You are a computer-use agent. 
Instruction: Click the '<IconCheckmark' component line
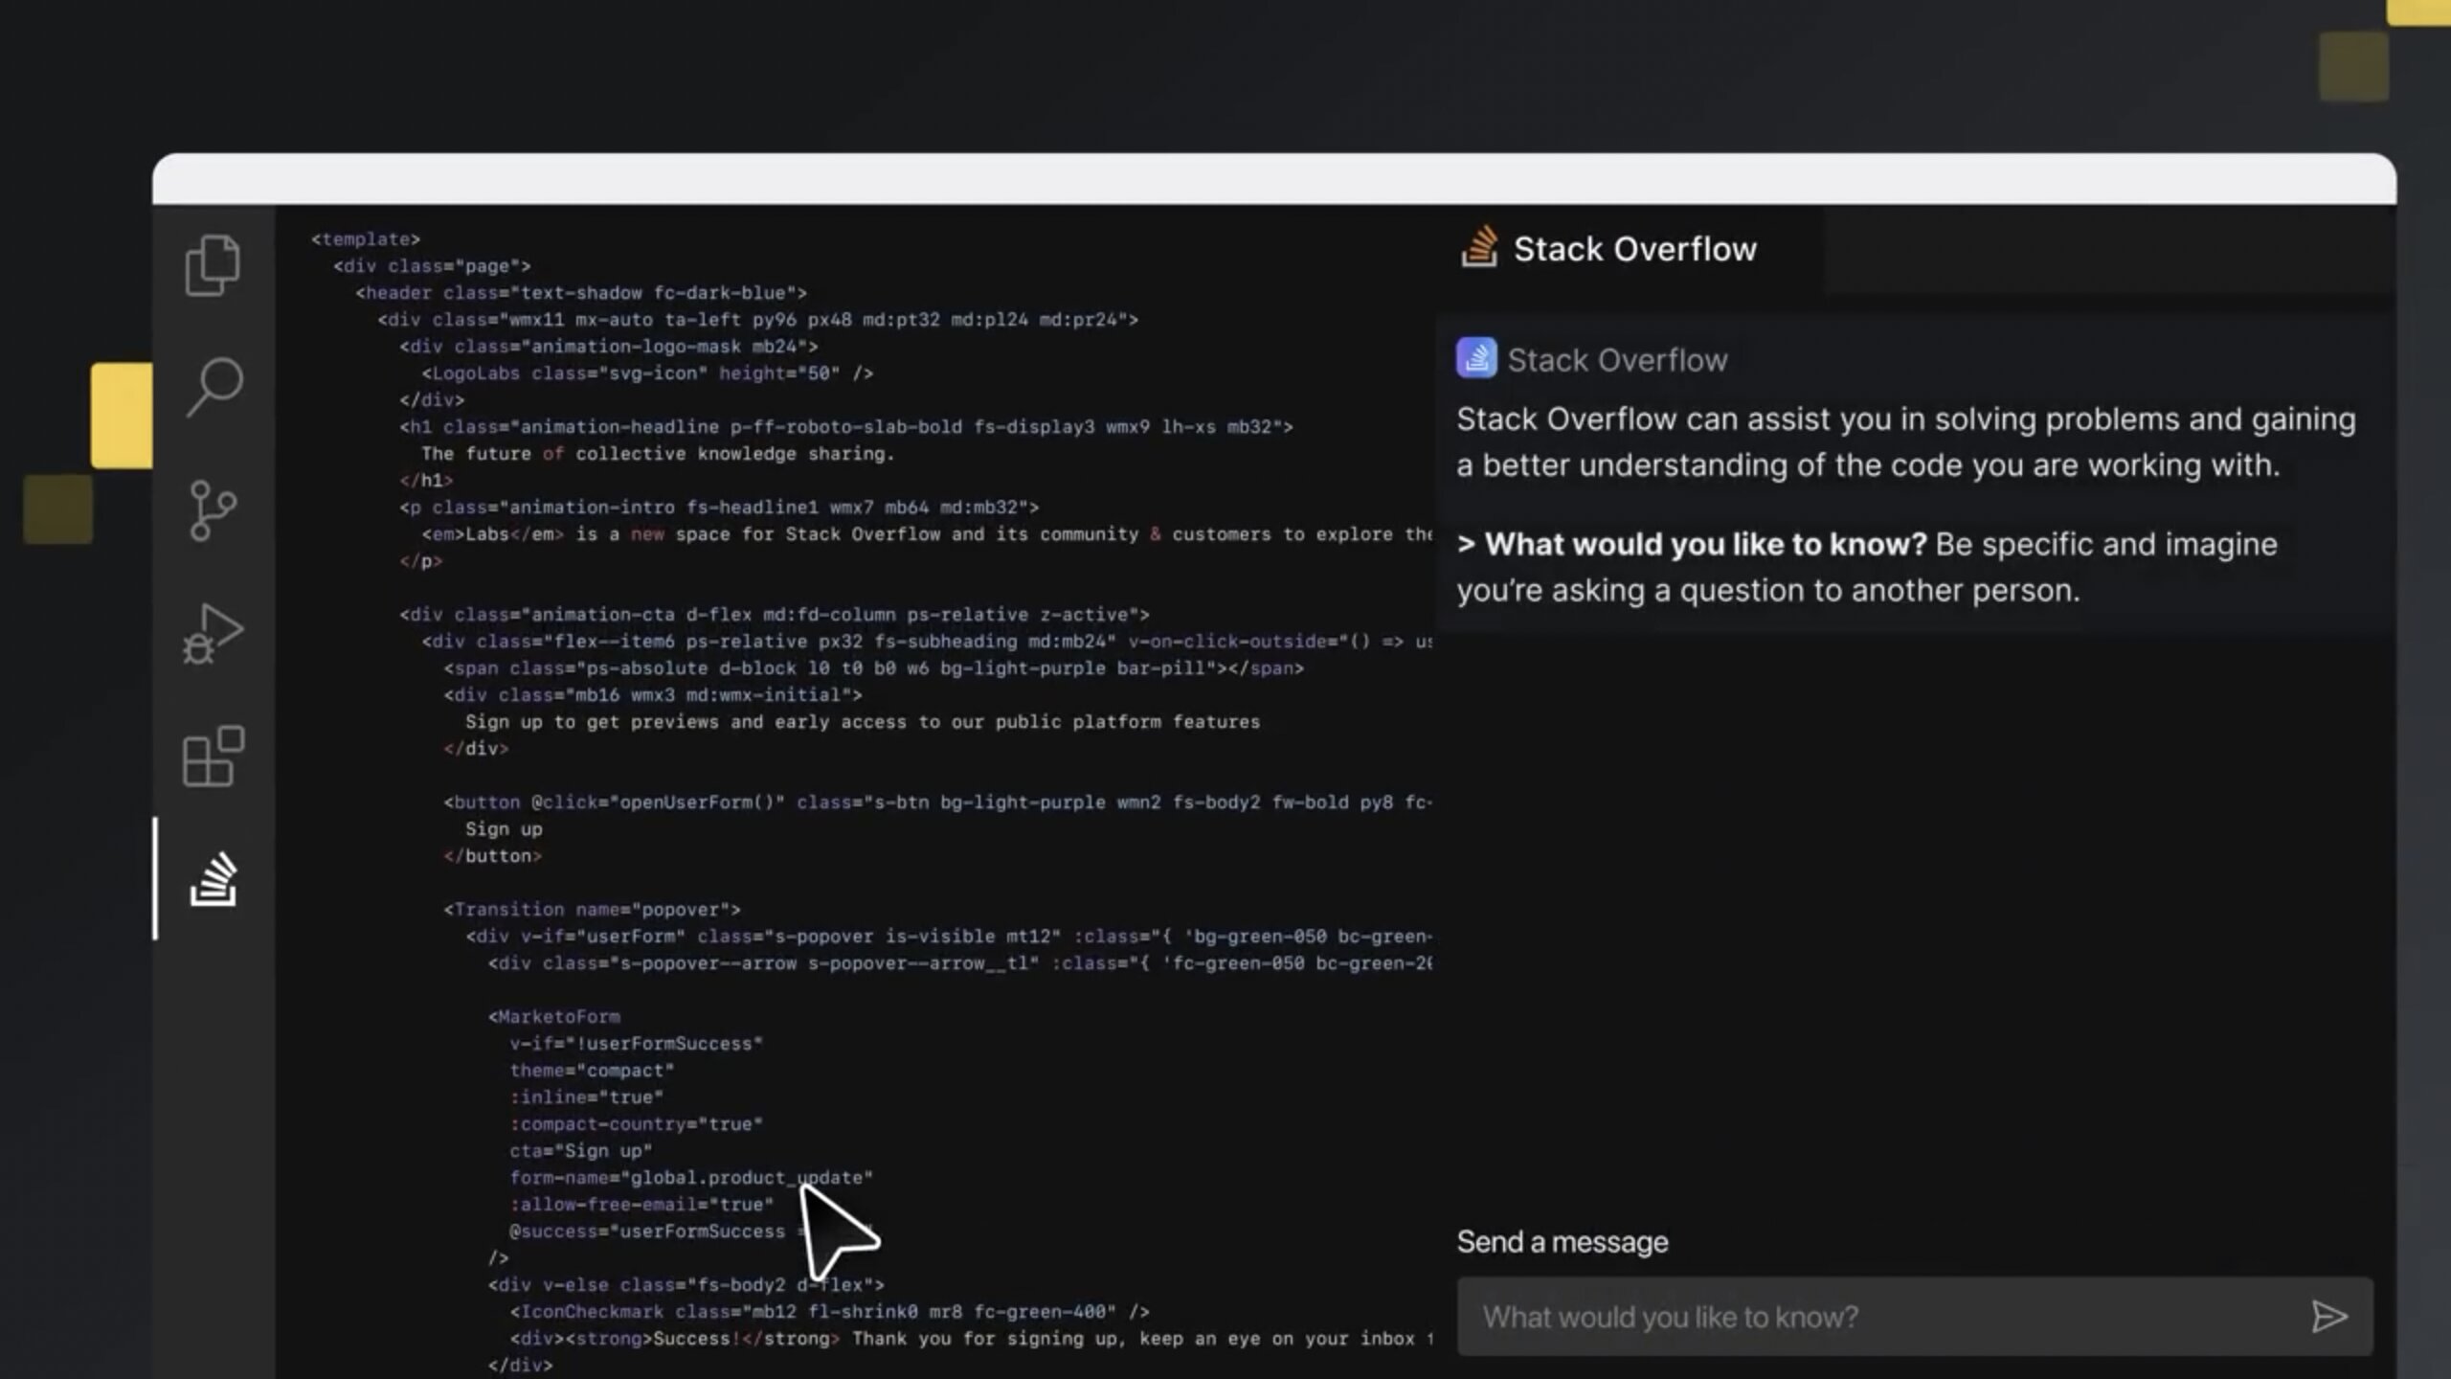point(830,1312)
